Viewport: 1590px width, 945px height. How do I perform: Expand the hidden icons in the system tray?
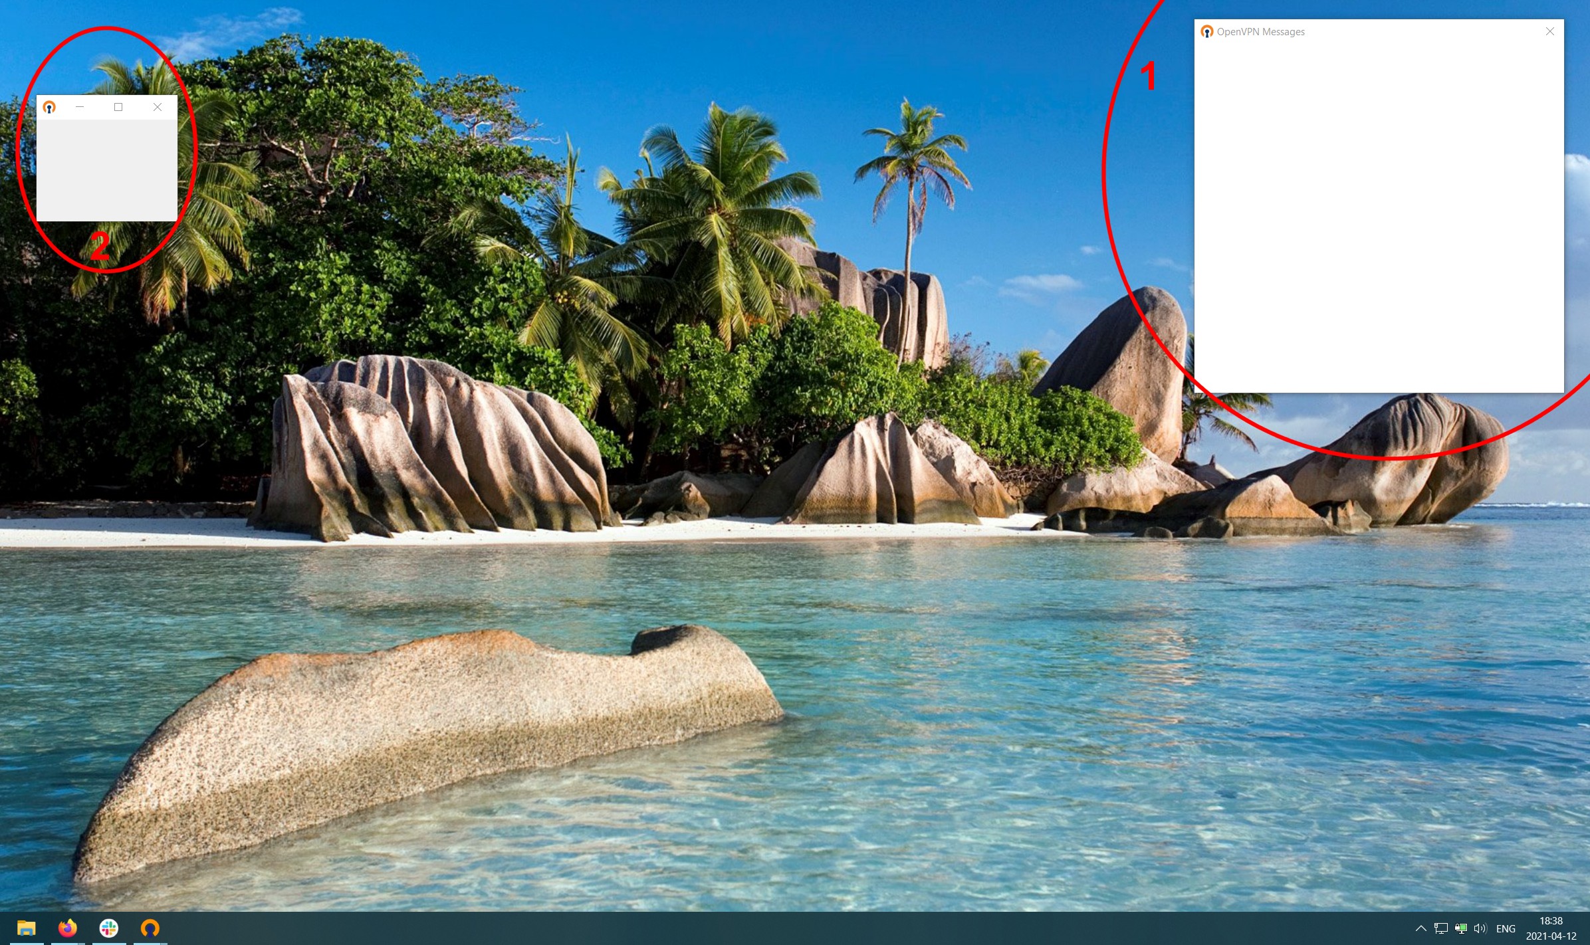pyautogui.click(x=1421, y=929)
